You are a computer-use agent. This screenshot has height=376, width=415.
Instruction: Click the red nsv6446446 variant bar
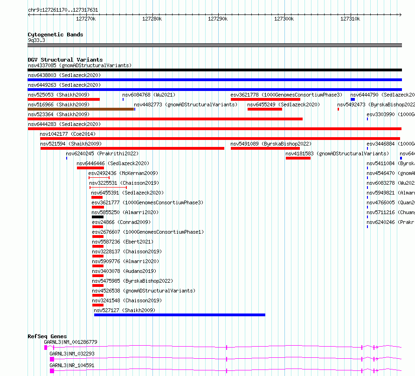90,168
